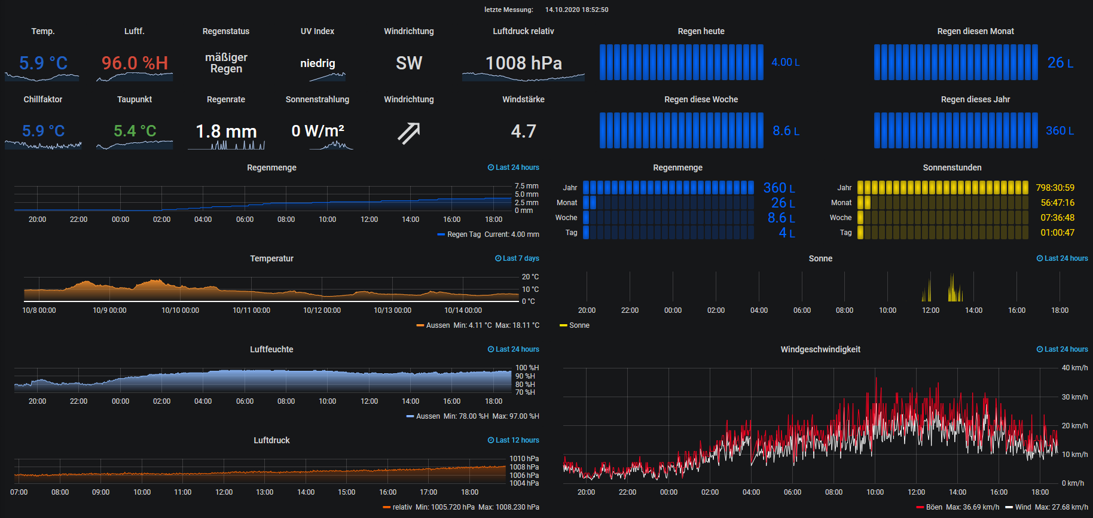Open the Regenrate panel title menu
Screen dimensions: 1093x518
(226, 99)
